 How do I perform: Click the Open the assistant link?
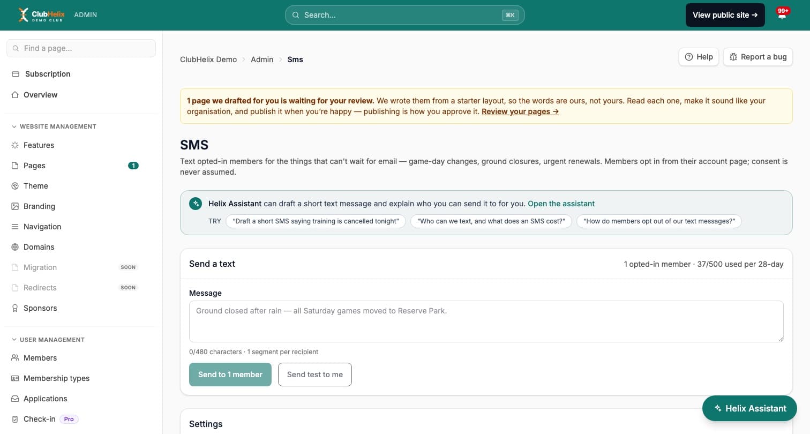[561, 204]
